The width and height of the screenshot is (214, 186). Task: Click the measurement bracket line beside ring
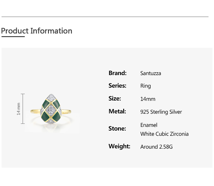point(23,109)
